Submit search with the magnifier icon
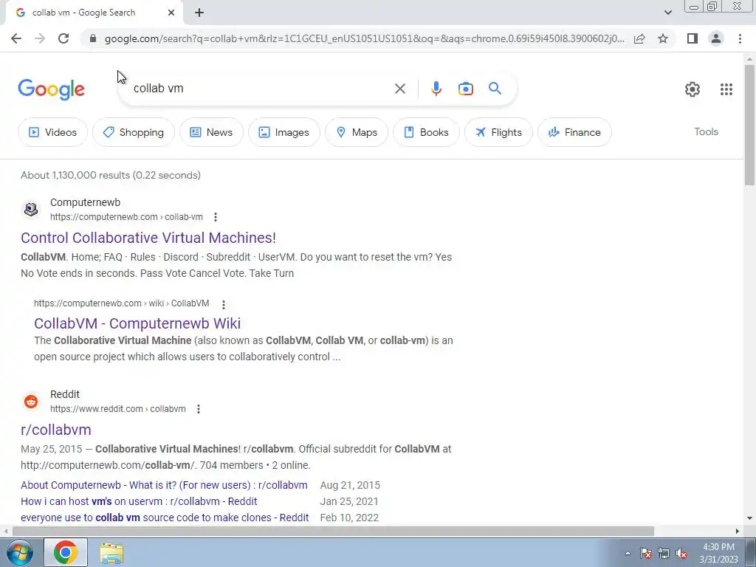Viewport: 756px width, 567px height. 495,89
